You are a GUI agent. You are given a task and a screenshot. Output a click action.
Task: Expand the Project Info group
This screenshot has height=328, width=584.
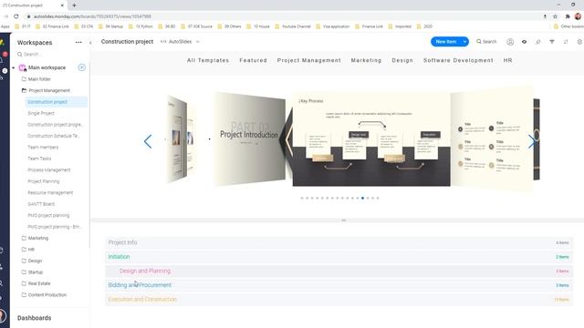tap(339, 242)
